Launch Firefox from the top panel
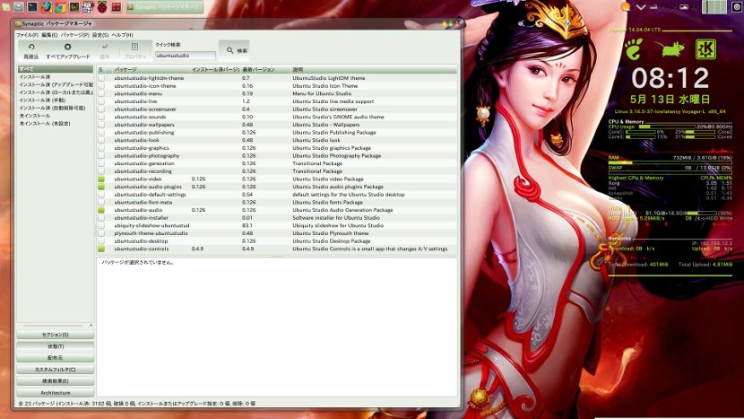 point(46,6)
